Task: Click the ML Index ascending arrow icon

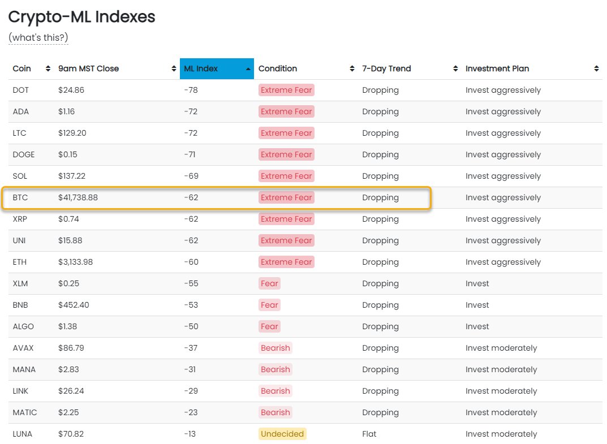Action: (248, 69)
